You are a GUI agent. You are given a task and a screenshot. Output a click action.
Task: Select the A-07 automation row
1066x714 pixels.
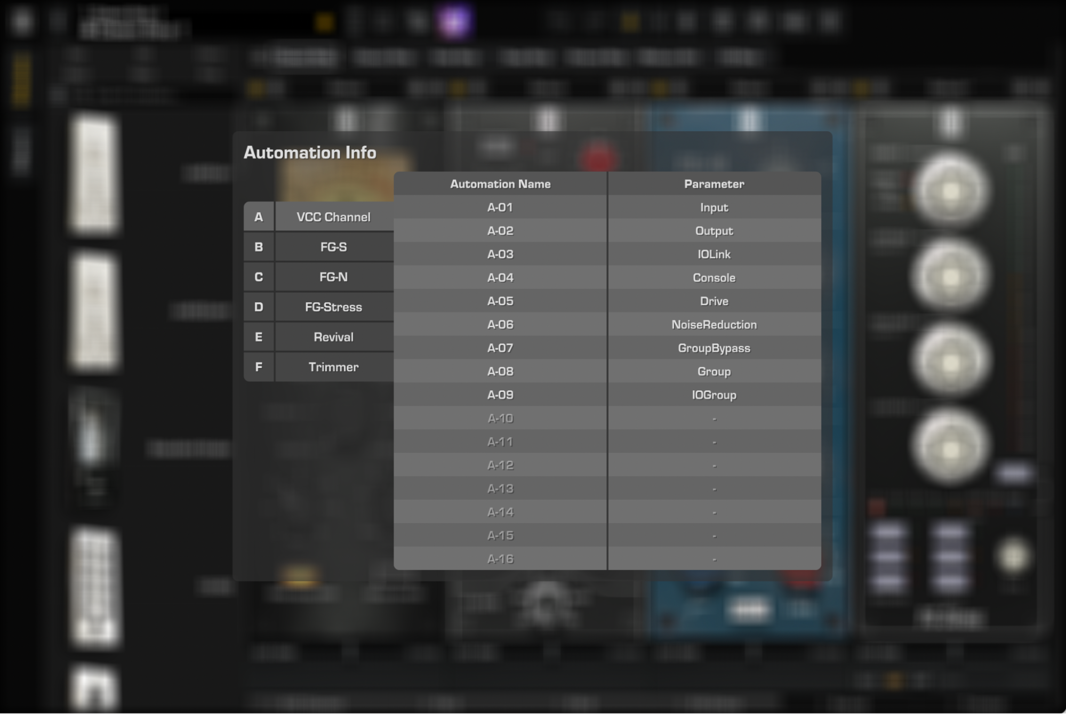[x=607, y=348]
